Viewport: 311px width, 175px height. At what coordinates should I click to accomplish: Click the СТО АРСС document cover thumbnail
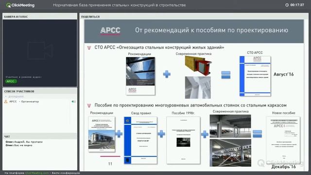point(255,76)
